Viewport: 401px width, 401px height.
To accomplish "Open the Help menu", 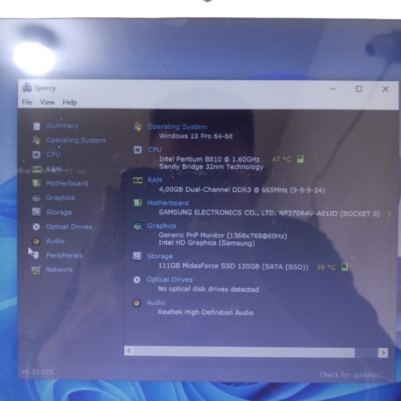I will (x=70, y=102).
